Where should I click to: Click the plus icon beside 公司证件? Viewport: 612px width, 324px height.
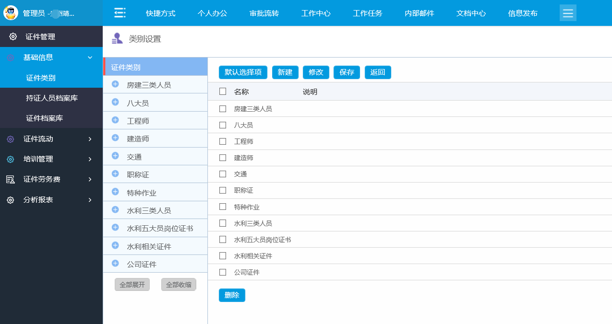click(115, 264)
